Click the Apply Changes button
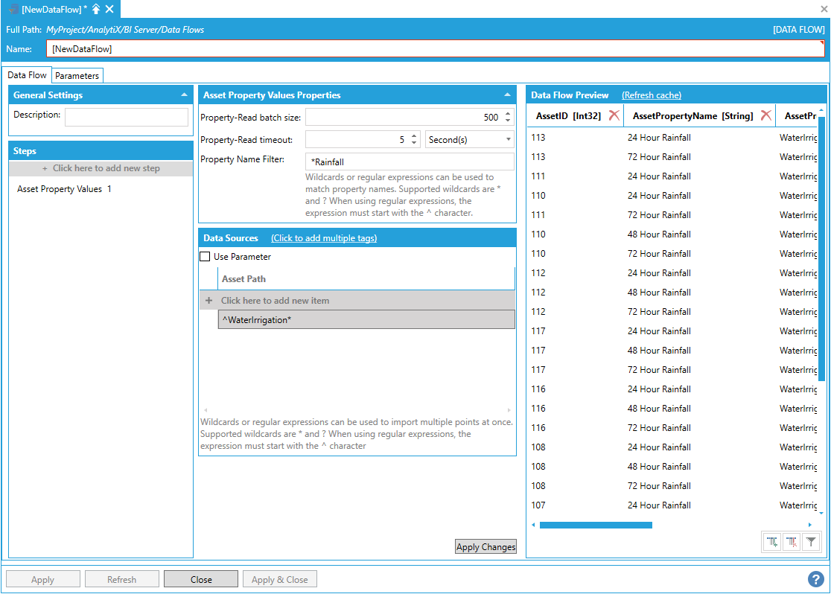Image resolution: width=831 pixels, height=594 pixels. tap(485, 547)
